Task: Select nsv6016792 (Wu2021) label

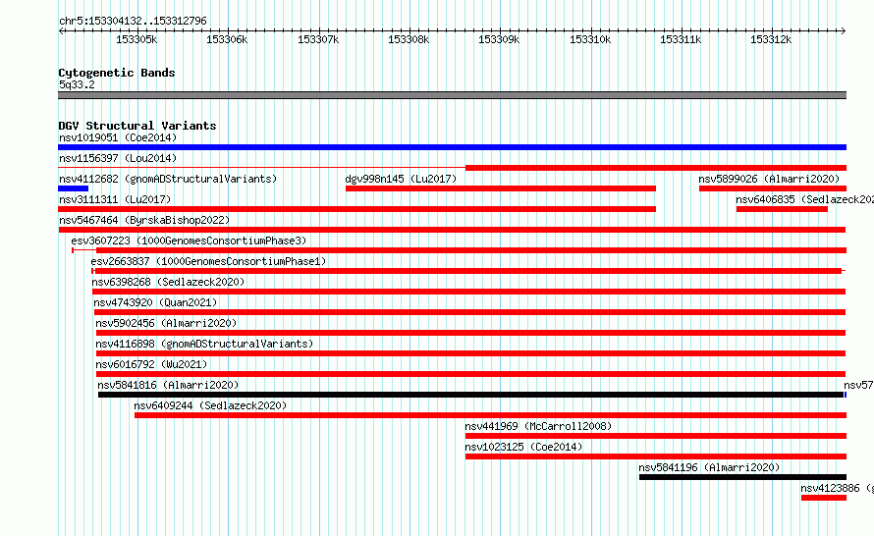Action: 151,364
